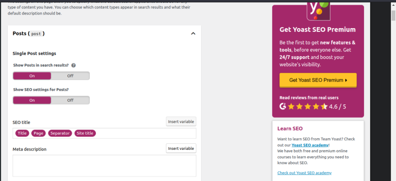Click the Yoast logo in the premium banner
Image resolution: width=396 pixels, height=181 pixels.
(318, 10)
